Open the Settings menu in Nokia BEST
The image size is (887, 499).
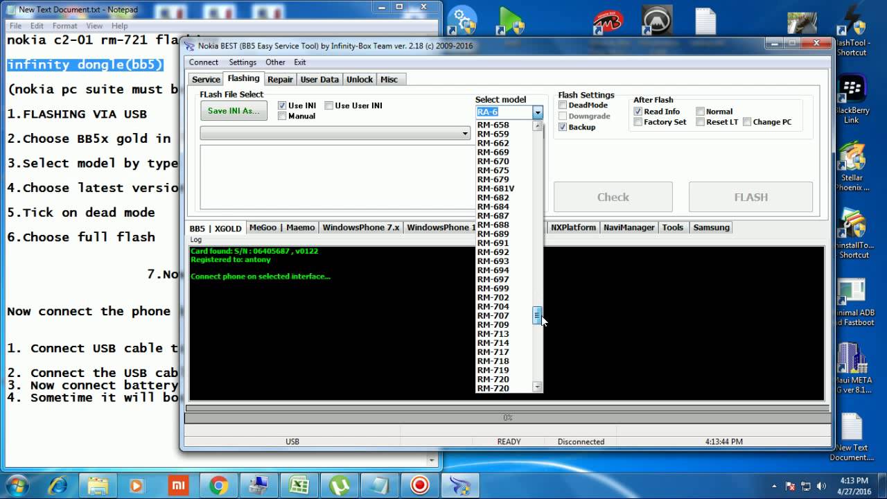[x=243, y=62]
